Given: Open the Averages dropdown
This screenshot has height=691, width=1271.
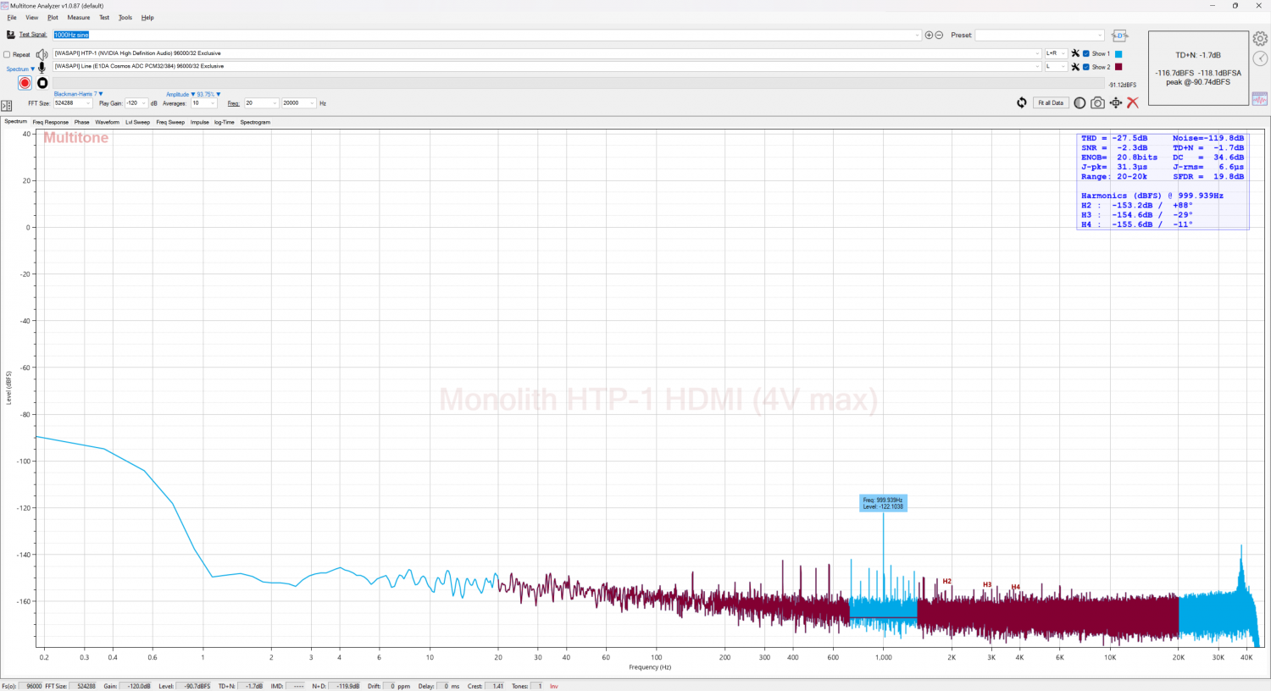Looking at the screenshot, I should pyautogui.click(x=213, y=103).
